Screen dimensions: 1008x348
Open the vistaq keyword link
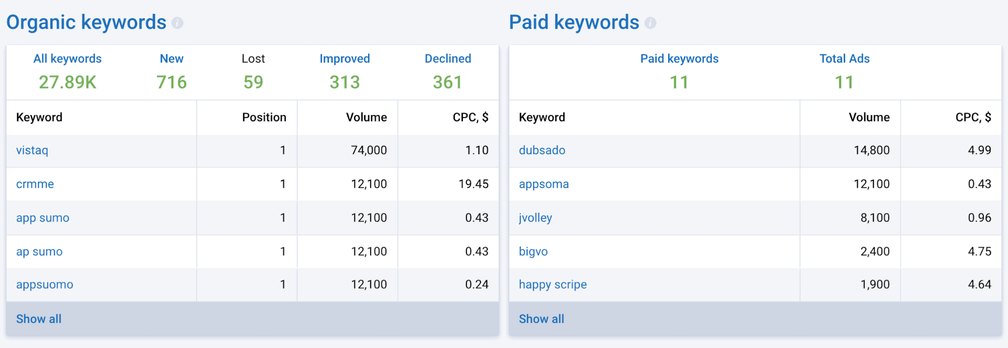32,150
